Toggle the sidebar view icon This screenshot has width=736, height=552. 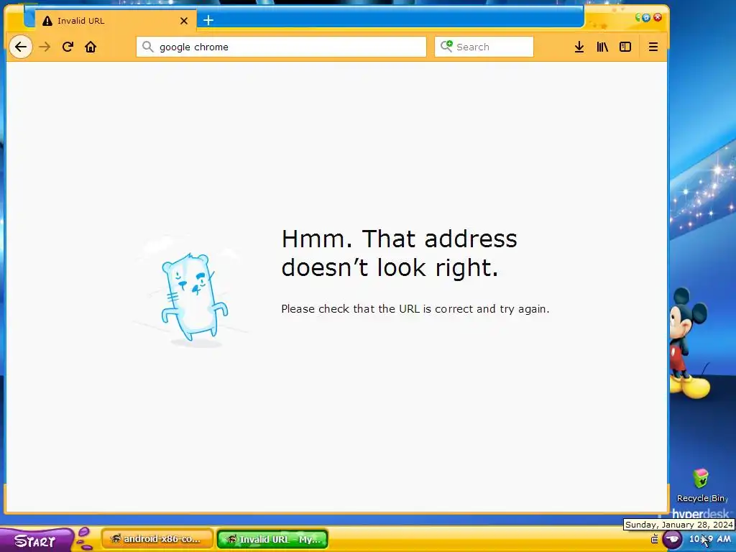[x=625, y=47]
